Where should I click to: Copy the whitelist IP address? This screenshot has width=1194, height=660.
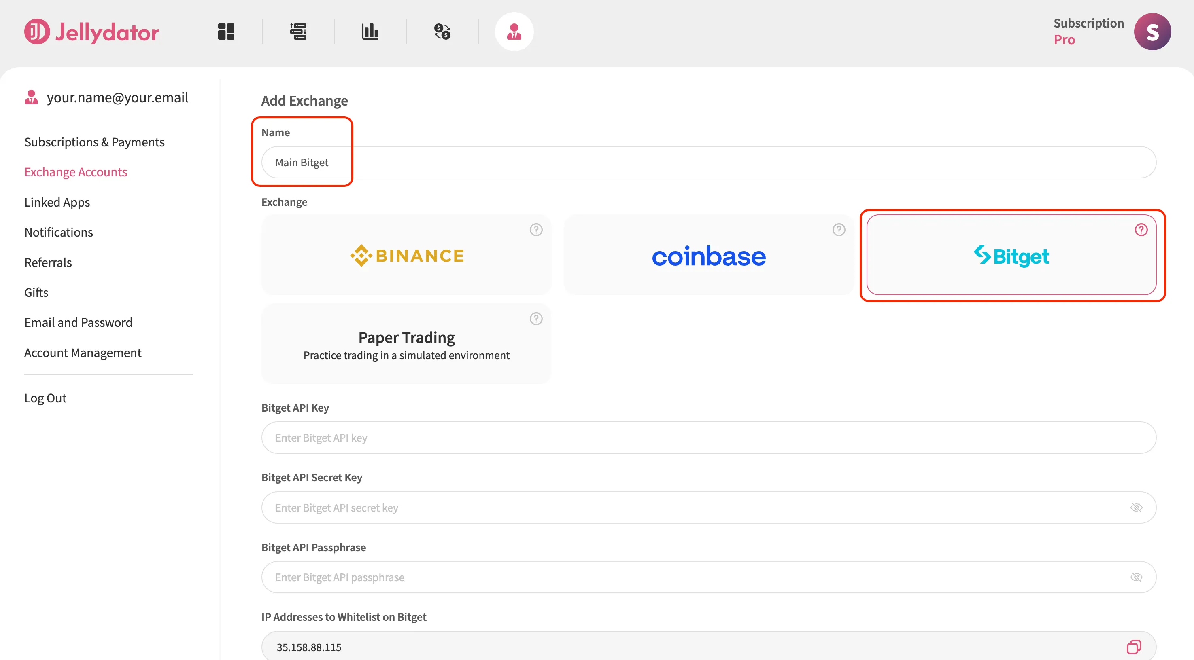(1134, 647)
